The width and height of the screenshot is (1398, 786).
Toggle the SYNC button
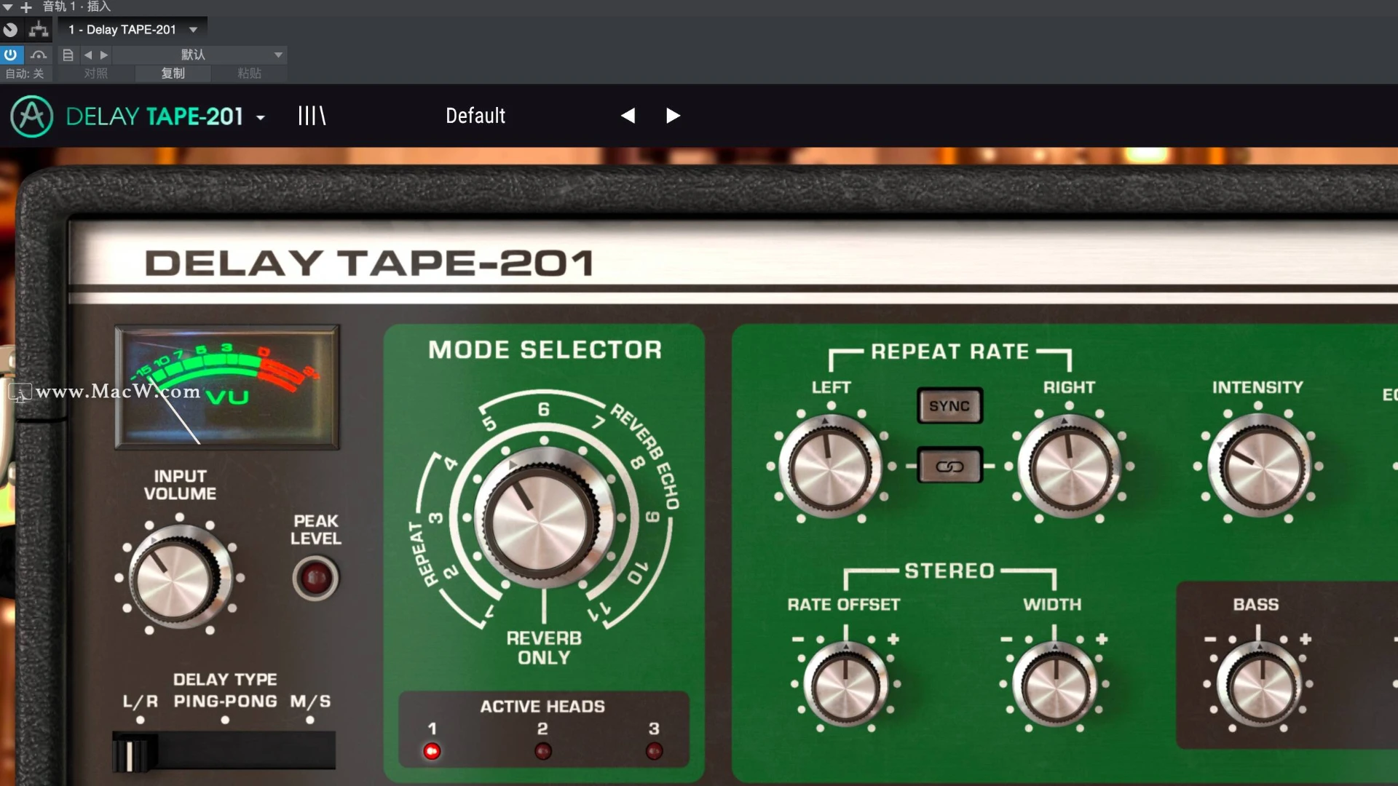coord(949,406)
